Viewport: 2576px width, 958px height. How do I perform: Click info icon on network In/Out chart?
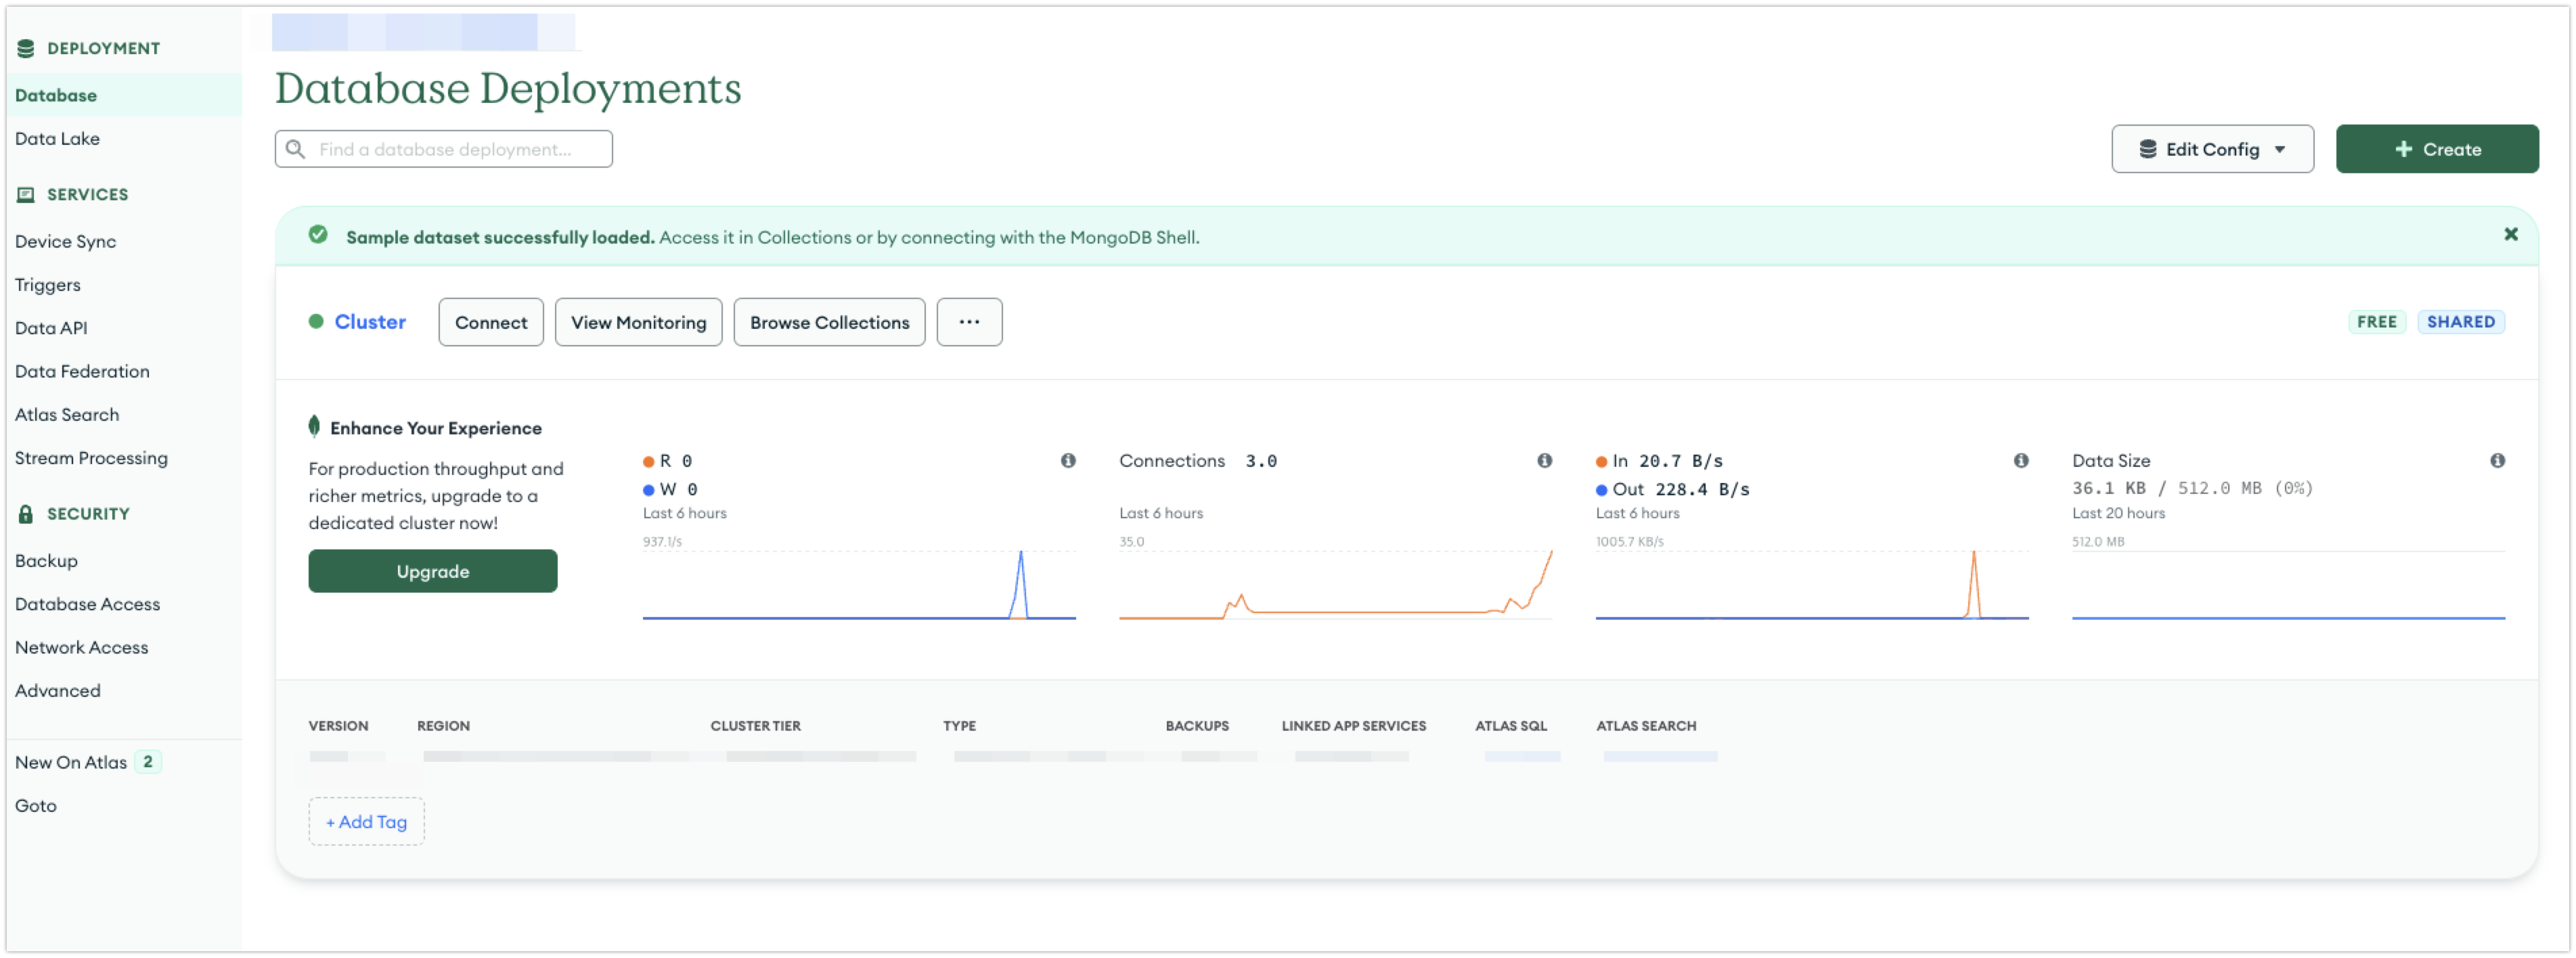[2020, 460]
